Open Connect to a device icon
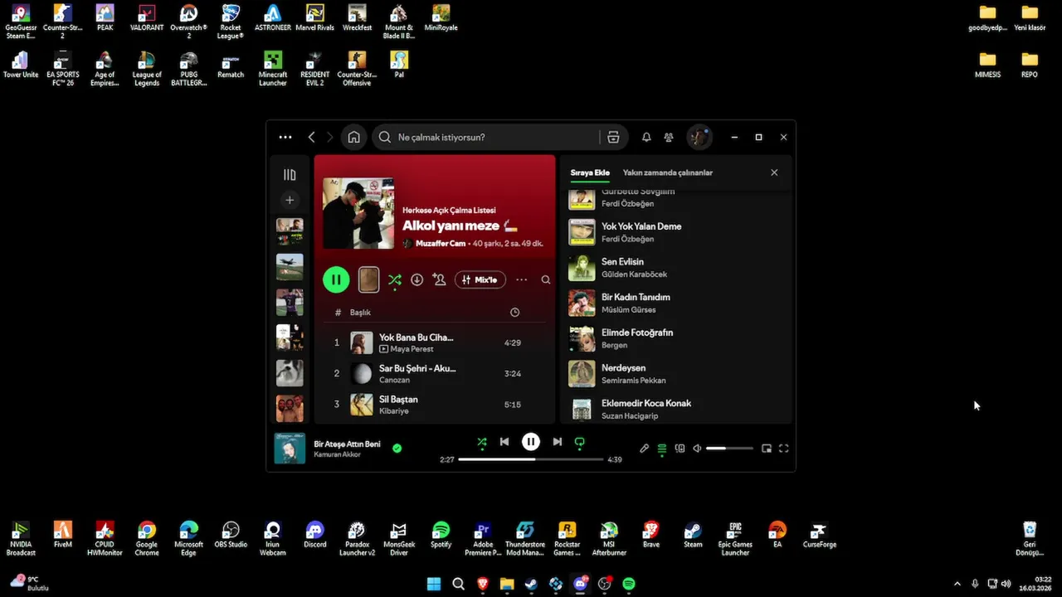Viewport: 1062px width, 597px height. click(680, 449)
